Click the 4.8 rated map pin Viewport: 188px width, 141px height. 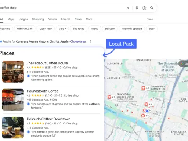[145, 116]
